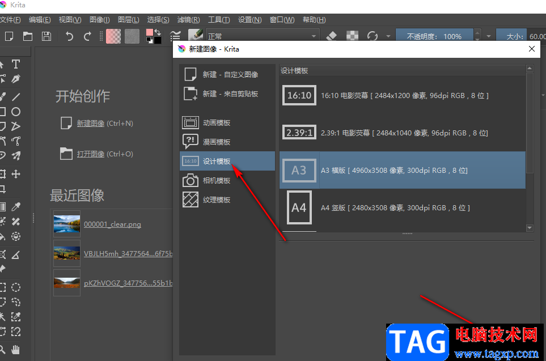Open the fill patterns swatch
546x361 pixels.
[132, 36]
